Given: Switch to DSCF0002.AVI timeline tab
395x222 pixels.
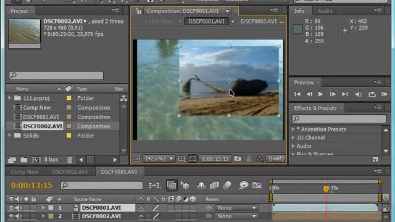Looking at the screenshot, I should [70, 171].
